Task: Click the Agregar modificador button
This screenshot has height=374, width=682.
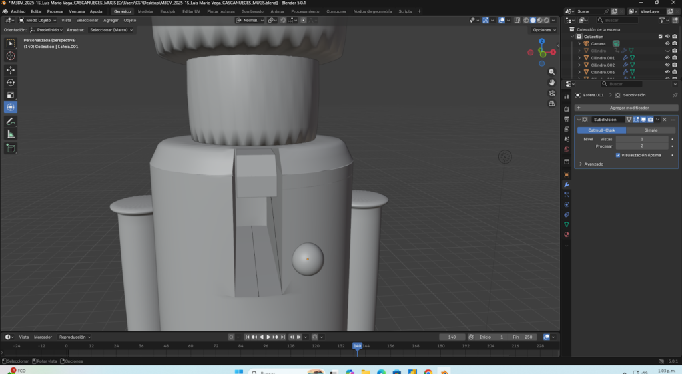Action: pos(629,108)
